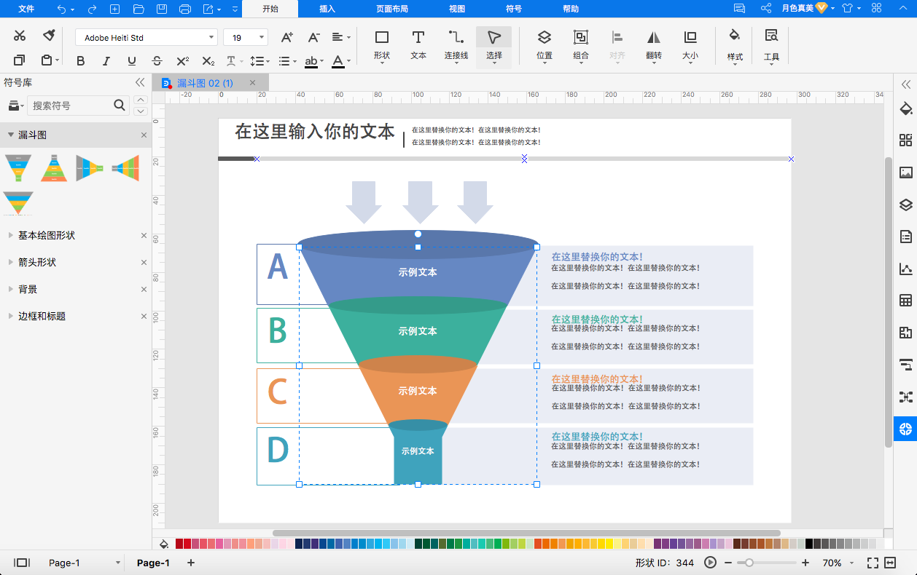Open the table panel in right sidebar
The height and width of the screenshot is (575, 917).
pyautogui.click(x=906, y=301)
